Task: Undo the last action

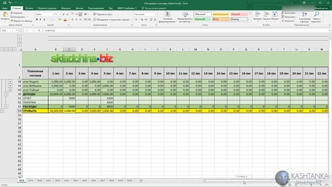Action: 10,3
